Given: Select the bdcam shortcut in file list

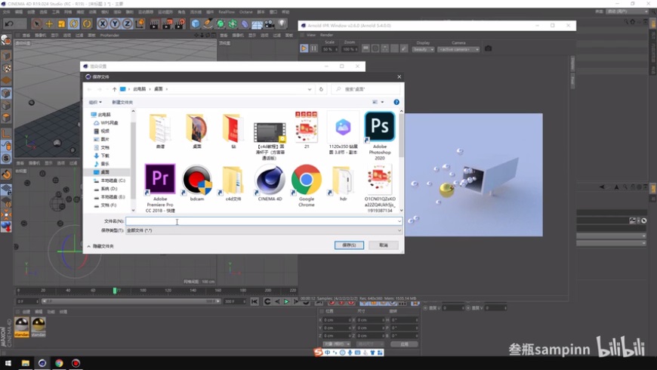Looking at the screenshot, I should pyautogui.click(x=197, y=183).
